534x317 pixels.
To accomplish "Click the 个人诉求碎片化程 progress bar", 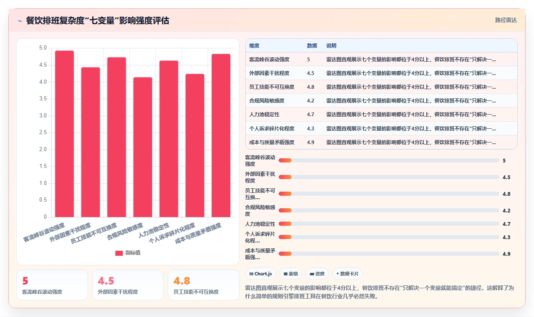I will [389, 237].
